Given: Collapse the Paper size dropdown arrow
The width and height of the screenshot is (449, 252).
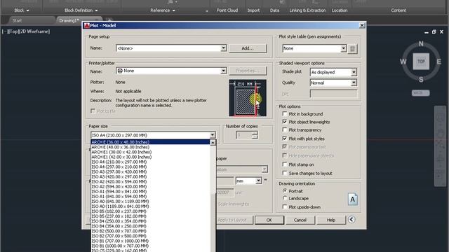Looking at the screenshot, I should coord(212,135).
